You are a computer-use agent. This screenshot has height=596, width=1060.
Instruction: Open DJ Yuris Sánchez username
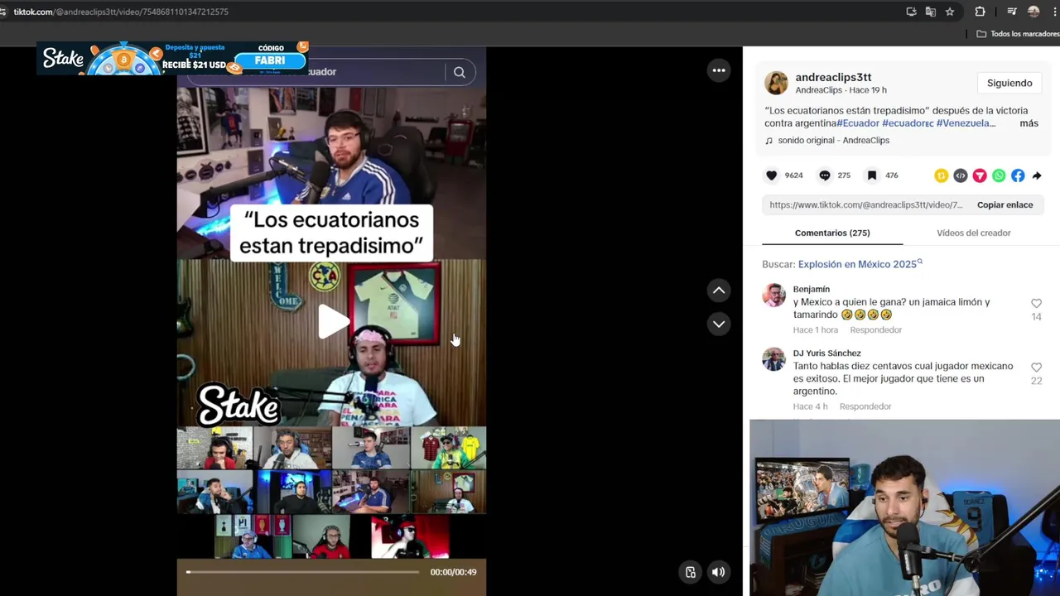click(x=826, y=353)
